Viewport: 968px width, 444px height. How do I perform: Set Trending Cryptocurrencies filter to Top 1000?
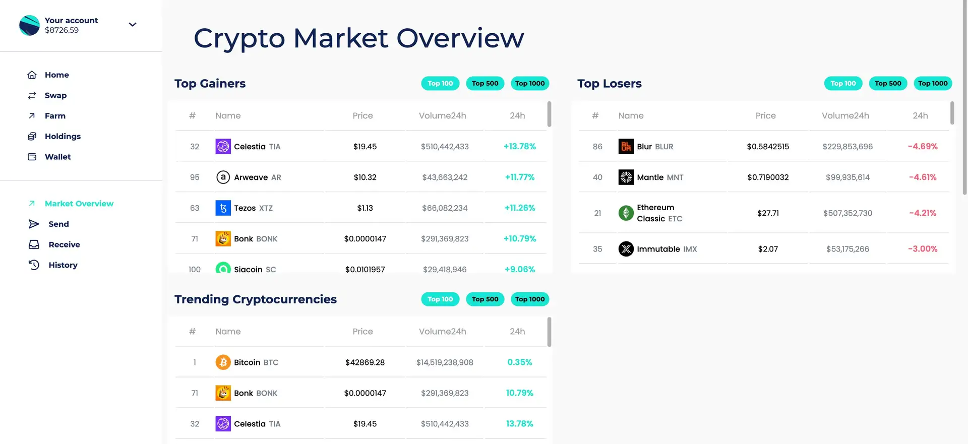click(529, 299)
